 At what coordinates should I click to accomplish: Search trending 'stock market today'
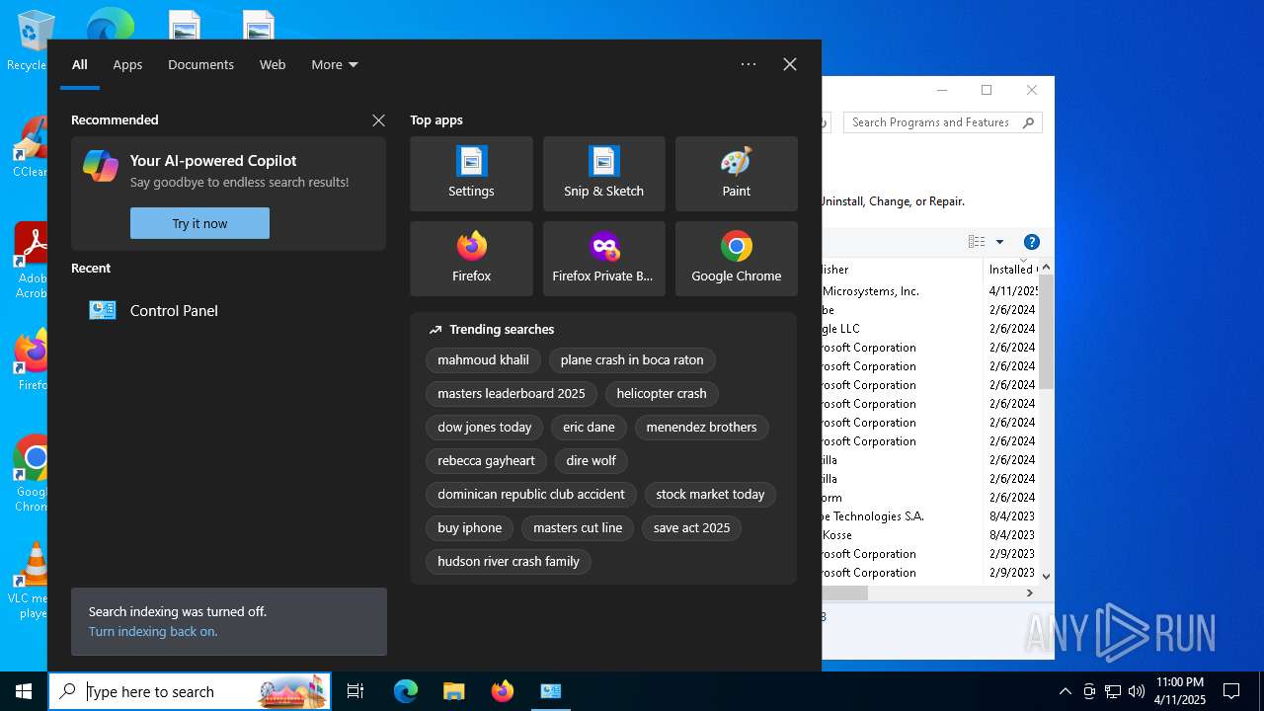tap(710, 495)
